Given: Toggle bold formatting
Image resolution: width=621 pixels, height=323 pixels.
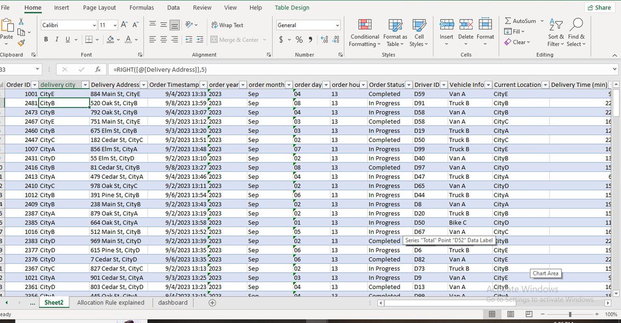Looking at the screenshot, I should pyautogui.click(x=46, y=39).
